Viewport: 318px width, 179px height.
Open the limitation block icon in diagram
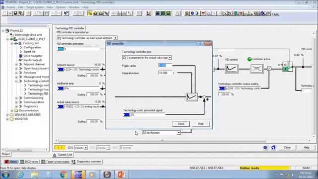257,69
